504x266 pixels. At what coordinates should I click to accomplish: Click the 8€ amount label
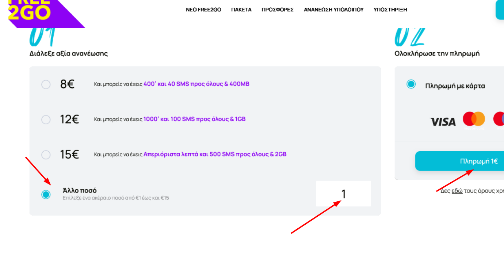67,84
